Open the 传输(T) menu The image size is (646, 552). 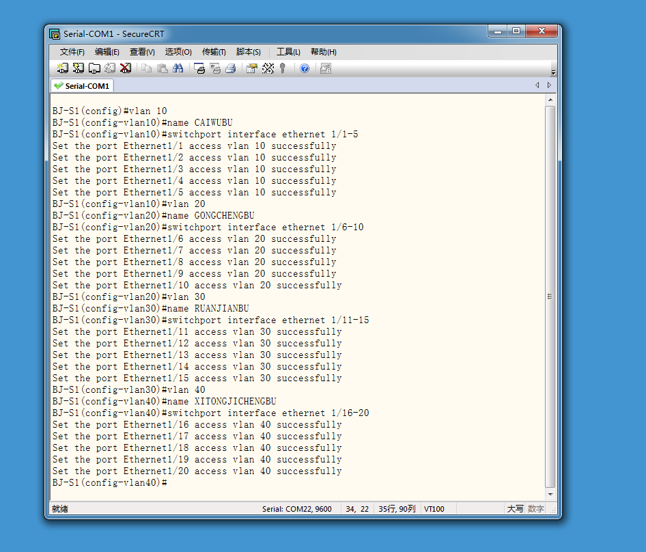[x=214, y=52]
